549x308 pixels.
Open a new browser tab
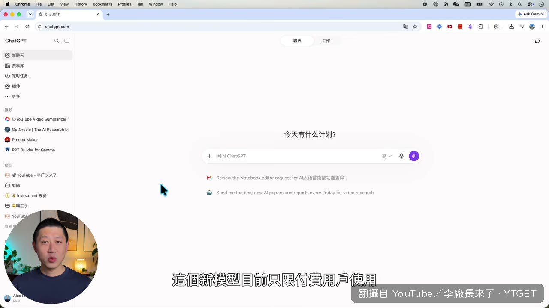tap(108, 14)
